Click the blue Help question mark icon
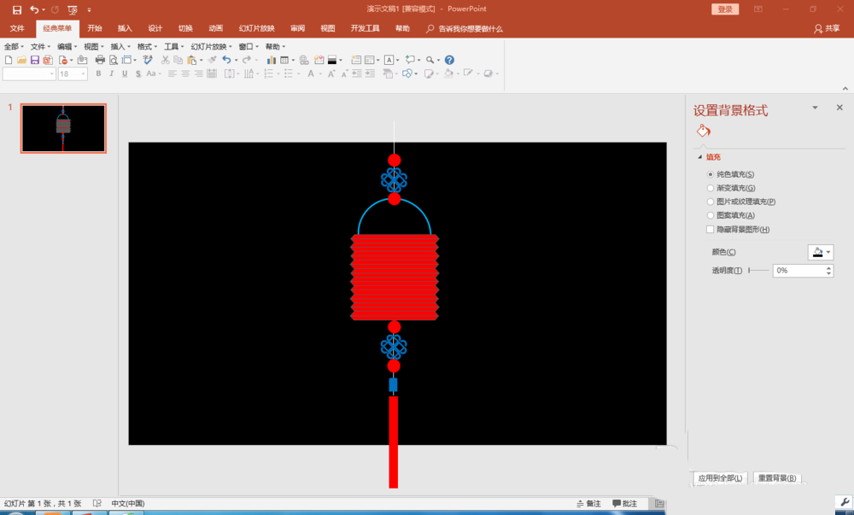The image size is (854, 515). [x=449, y=60]
